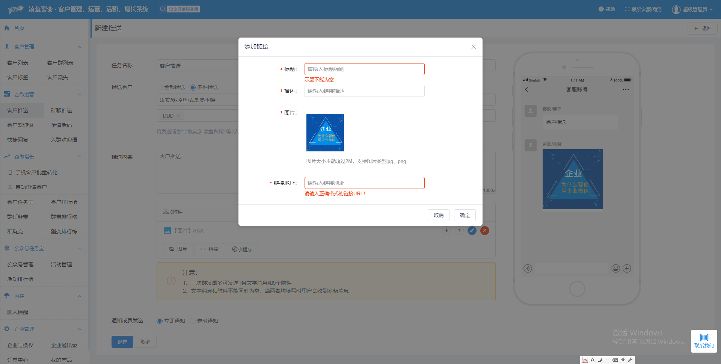
Task: Collapse the 客户管理 sidebar section
Action: [x=79, y=47]
